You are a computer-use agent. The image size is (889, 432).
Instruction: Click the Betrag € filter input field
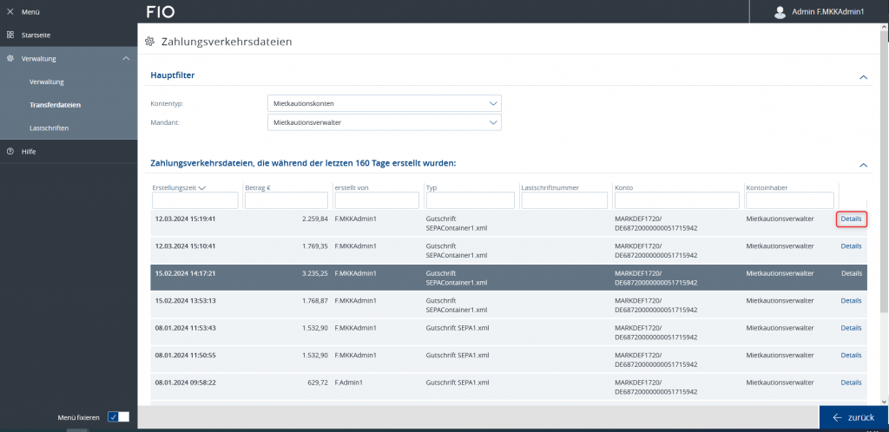click(x=285, y=200)
